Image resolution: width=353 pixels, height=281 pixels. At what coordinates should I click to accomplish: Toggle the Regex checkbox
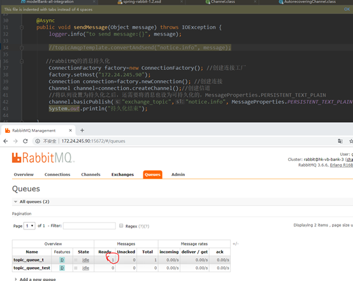point(121,226)
